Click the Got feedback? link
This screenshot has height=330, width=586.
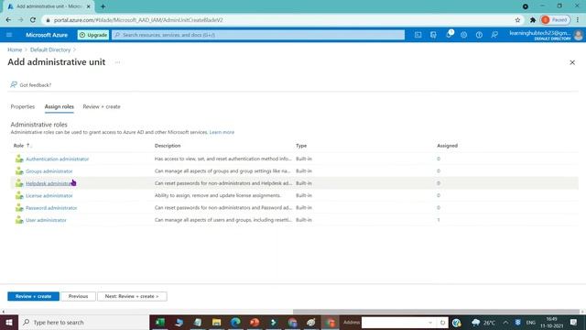tap(31, 85)
